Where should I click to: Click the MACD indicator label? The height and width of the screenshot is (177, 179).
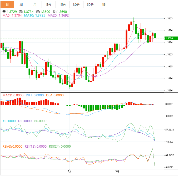pos(13,95)
